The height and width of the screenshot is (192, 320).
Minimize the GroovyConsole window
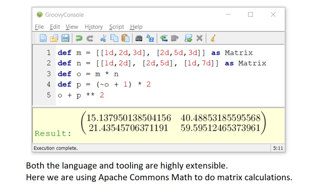(228, 14)
